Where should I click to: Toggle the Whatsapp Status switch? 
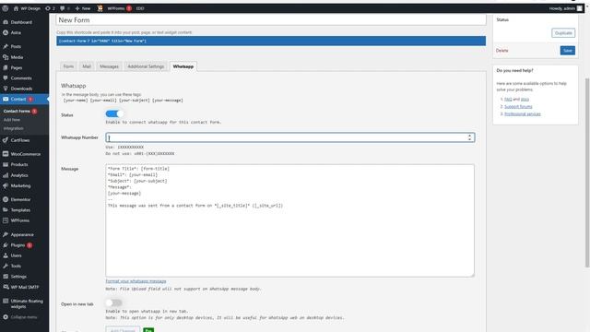114,113
